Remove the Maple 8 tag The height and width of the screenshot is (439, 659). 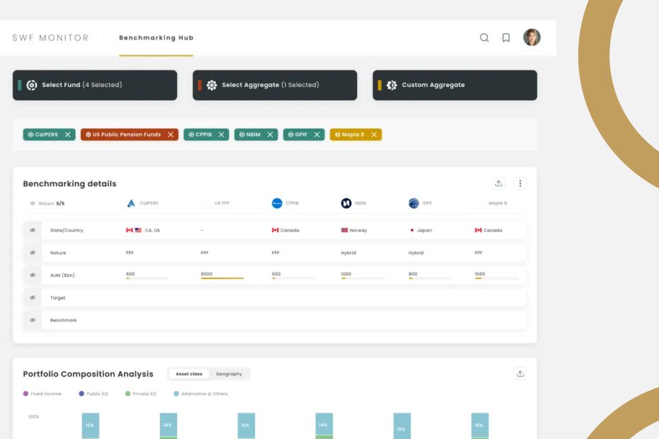[373, 135]
